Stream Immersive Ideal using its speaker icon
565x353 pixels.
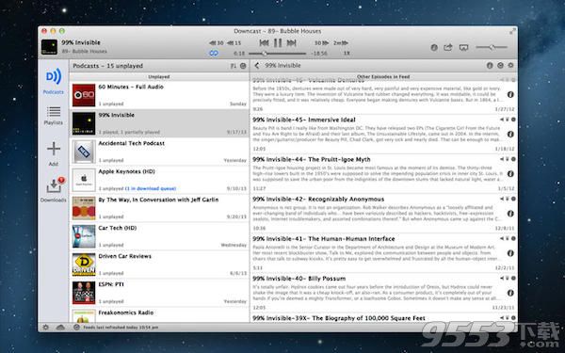502,120
